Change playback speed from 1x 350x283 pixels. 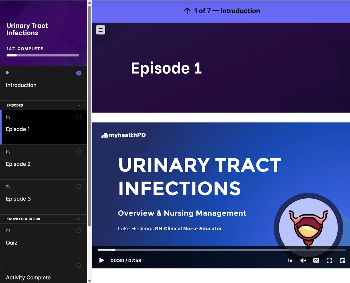[x=290, y=261]
